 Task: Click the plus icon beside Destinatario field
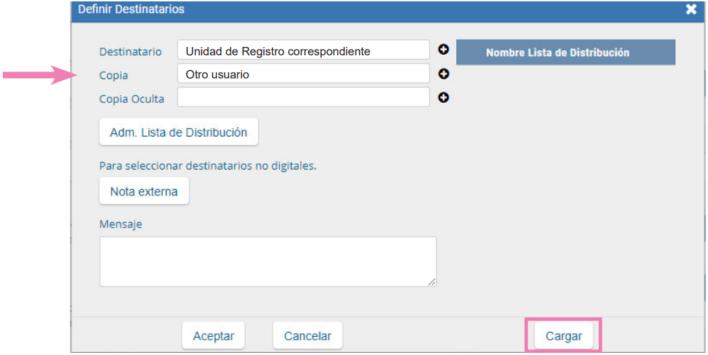coord(443,50)
